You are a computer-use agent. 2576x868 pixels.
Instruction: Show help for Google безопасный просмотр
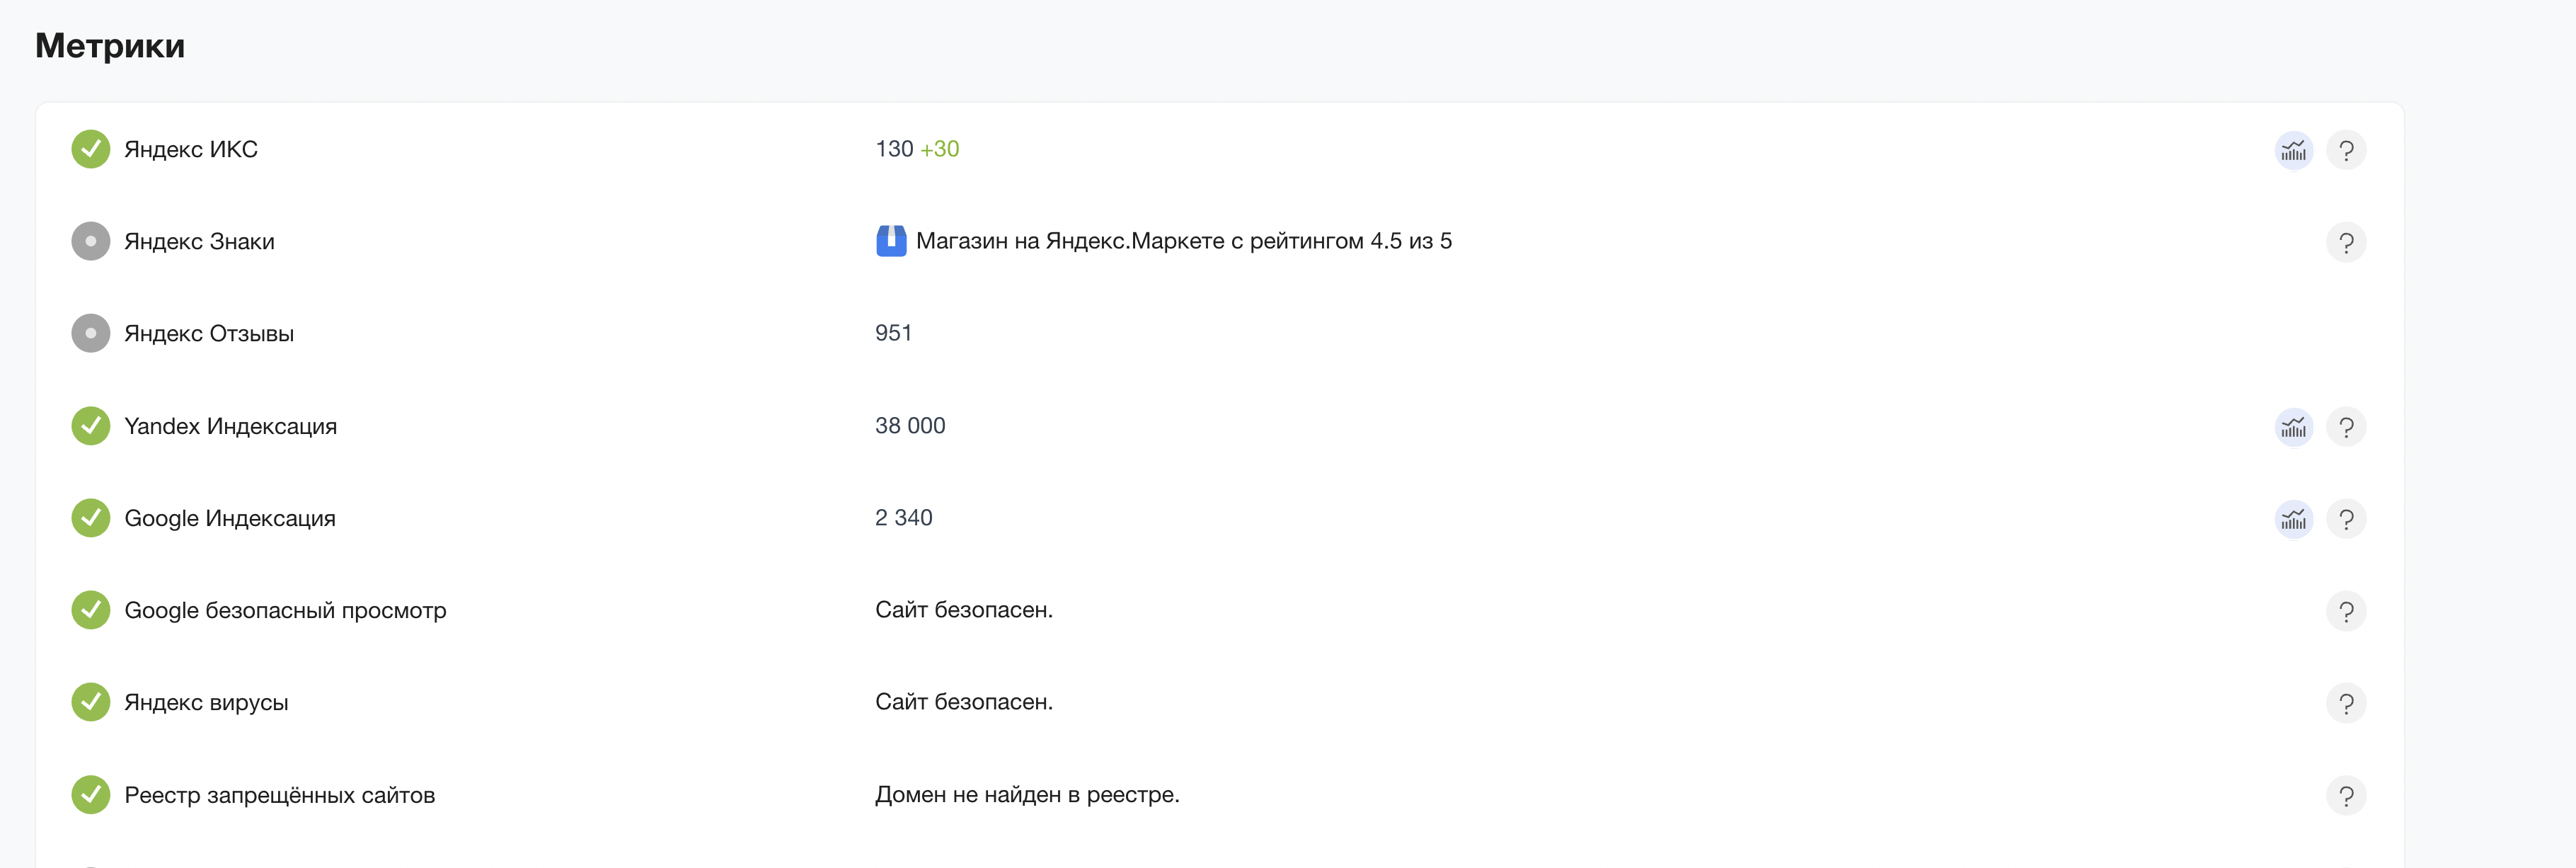[x=2346, y=611]
